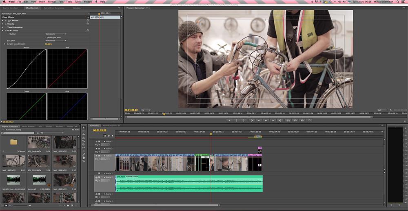Select the Rate Stretch tool
Screen dimensions: 408x211
pyautogui.click(x=84, y=141)
